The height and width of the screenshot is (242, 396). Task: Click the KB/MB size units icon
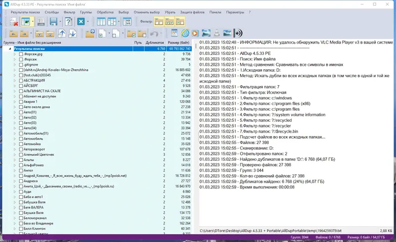click(127, 22)
